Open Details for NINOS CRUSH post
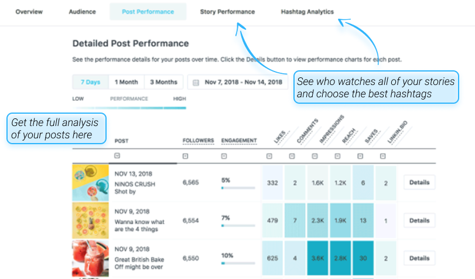The width and height of the screenshot is (475, 279). tap(419, 182)
